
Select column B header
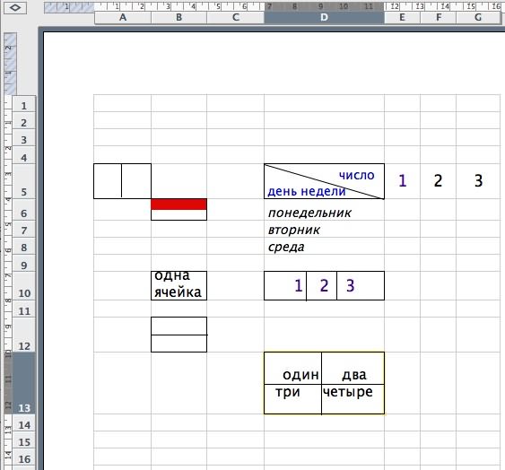(179, 17)
